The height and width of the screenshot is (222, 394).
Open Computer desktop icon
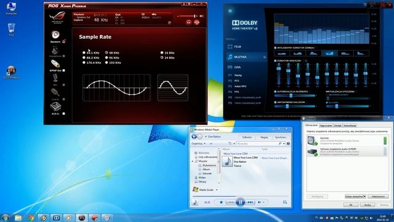11,8
